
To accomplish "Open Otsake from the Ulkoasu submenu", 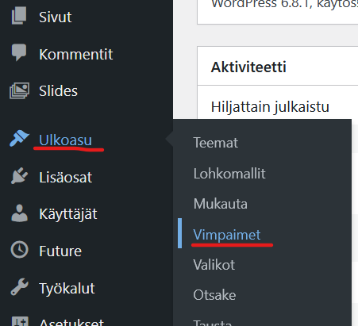I will [x=214, y=295].
